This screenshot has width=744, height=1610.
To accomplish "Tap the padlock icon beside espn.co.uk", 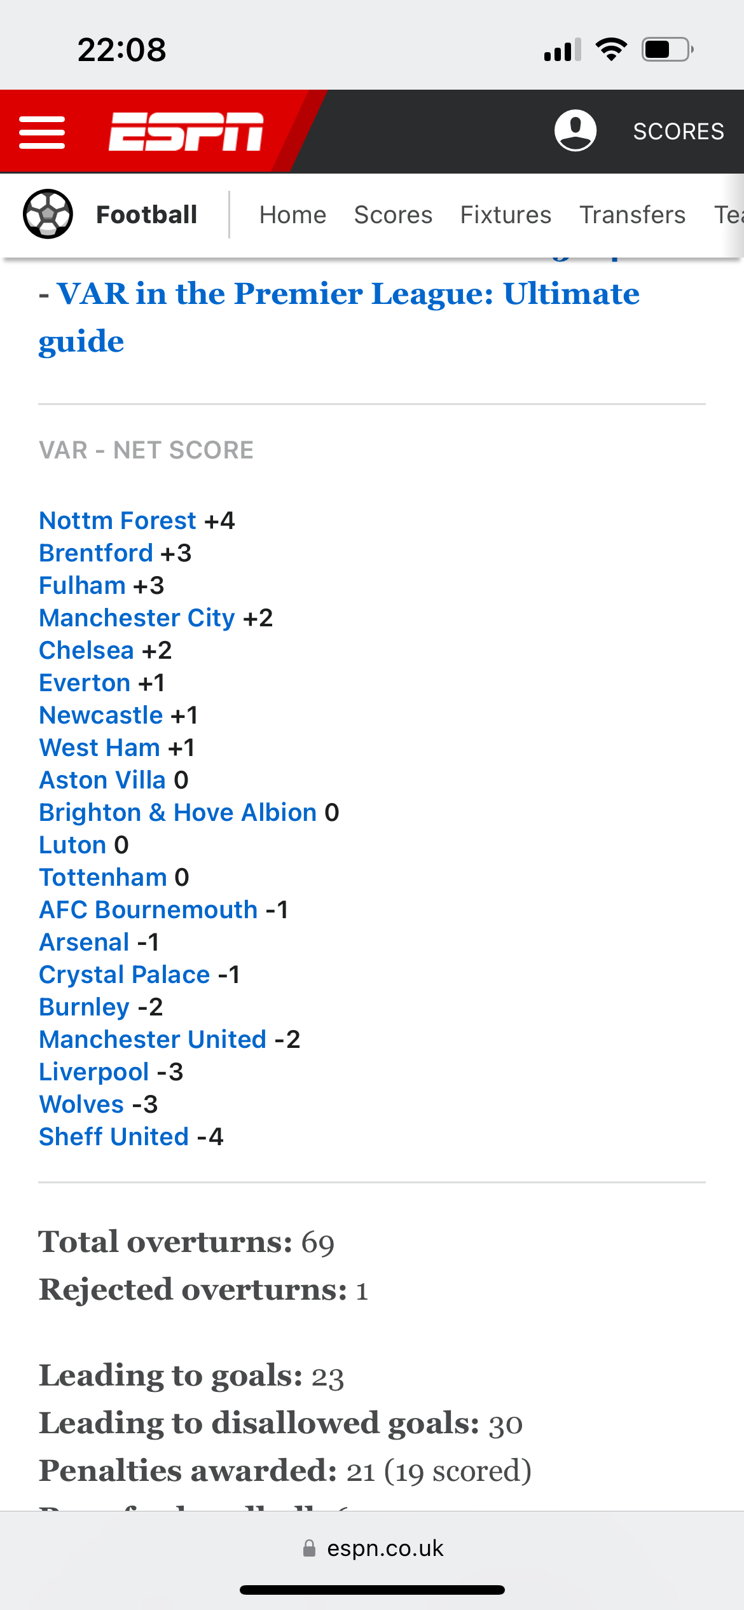I will coord(309,1548).
